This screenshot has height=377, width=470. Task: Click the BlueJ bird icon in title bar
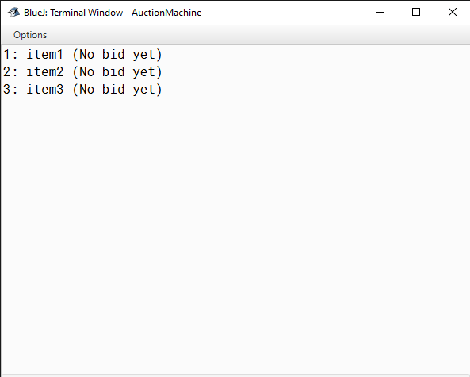[13, 13]
